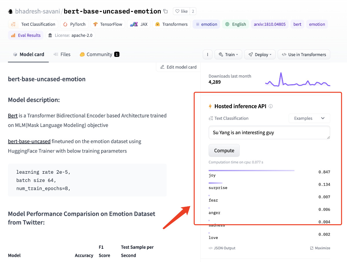Click the JSON Output code icon
347x262 pixels.
pyautogui.click(x=210, y=248)
